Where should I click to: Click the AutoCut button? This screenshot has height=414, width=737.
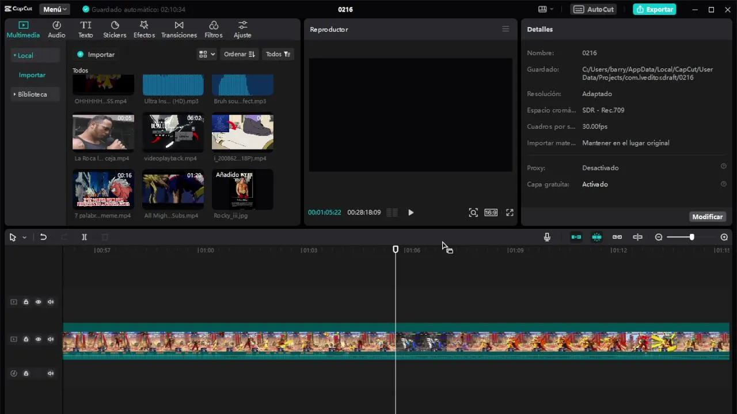point(594,9)
